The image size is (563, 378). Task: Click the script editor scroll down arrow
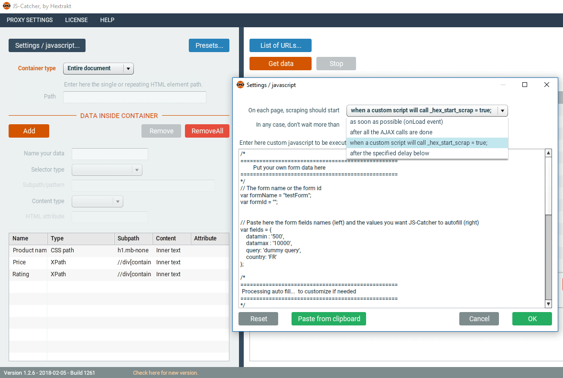tap(548, 304)
